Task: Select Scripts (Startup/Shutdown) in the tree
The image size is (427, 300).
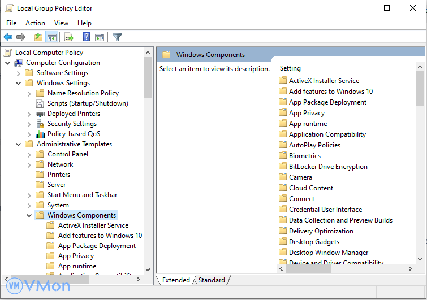Action: point(88,103)
